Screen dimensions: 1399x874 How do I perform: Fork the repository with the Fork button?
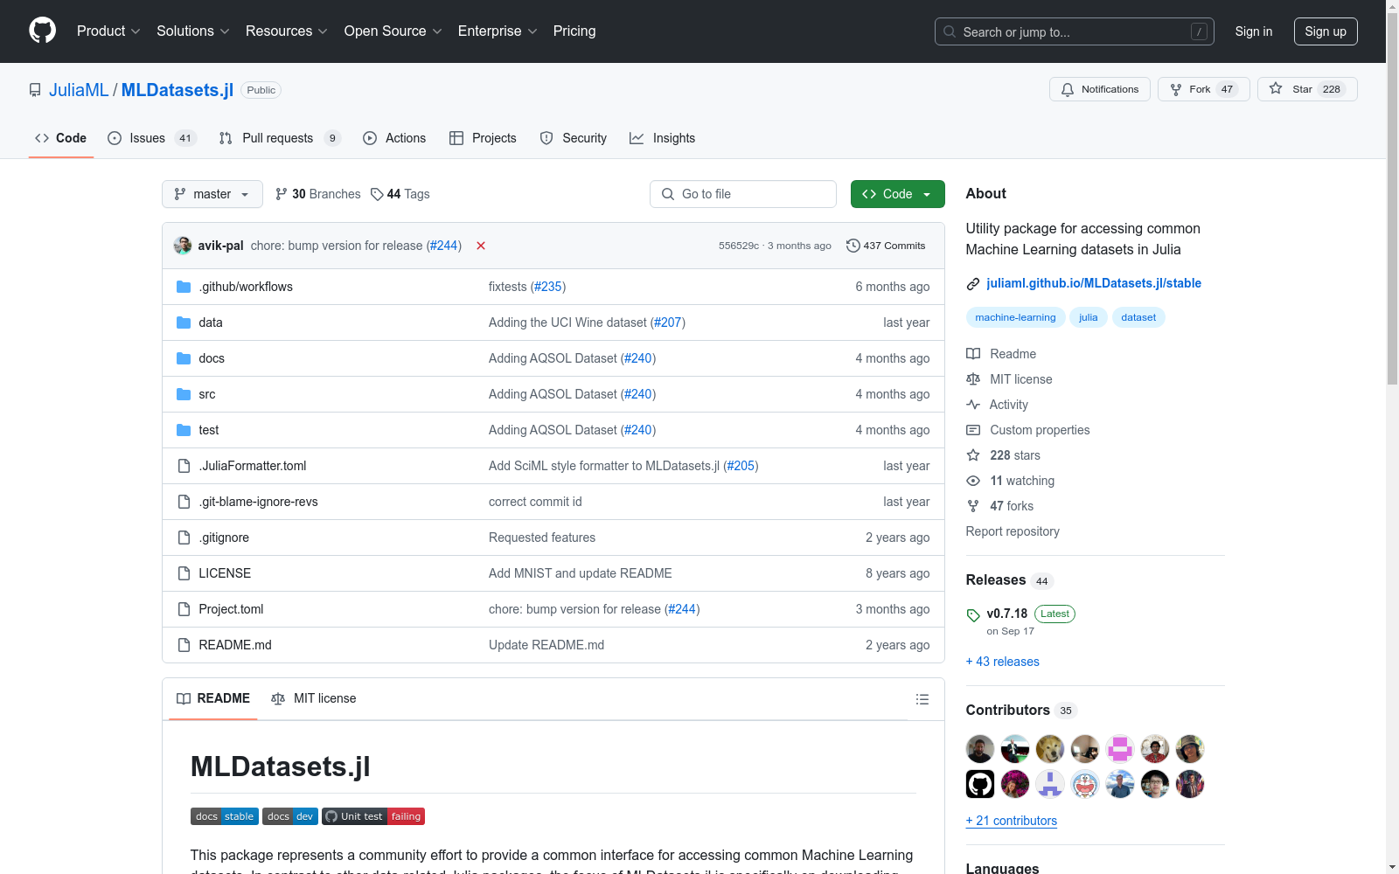(1204, 89)
